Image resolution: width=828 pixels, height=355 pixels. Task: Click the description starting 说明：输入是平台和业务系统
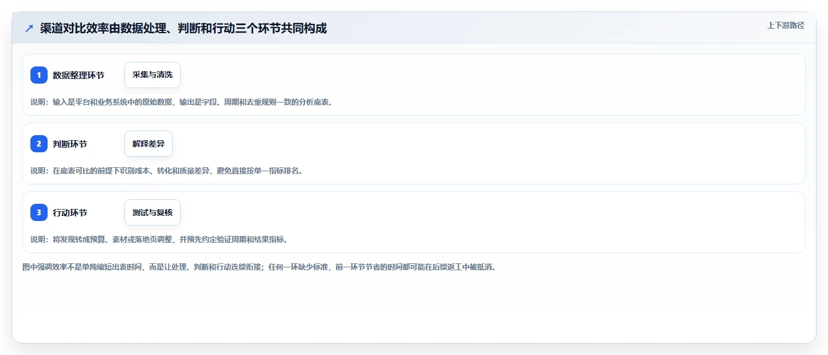coord(182,102)
